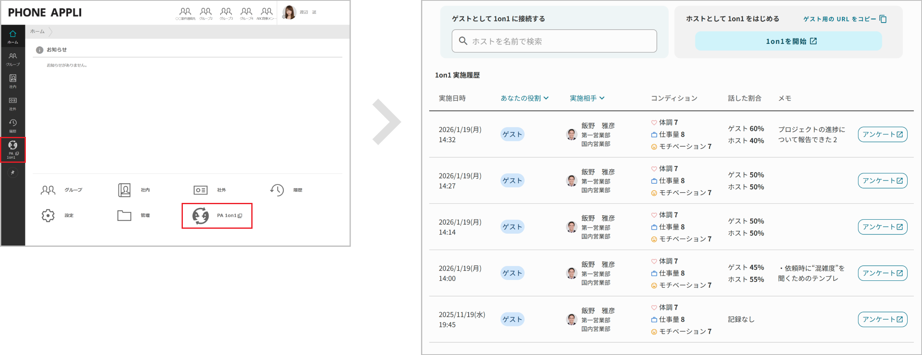Open the アンケート button for the 14:14 session

[x=882, y=227]
